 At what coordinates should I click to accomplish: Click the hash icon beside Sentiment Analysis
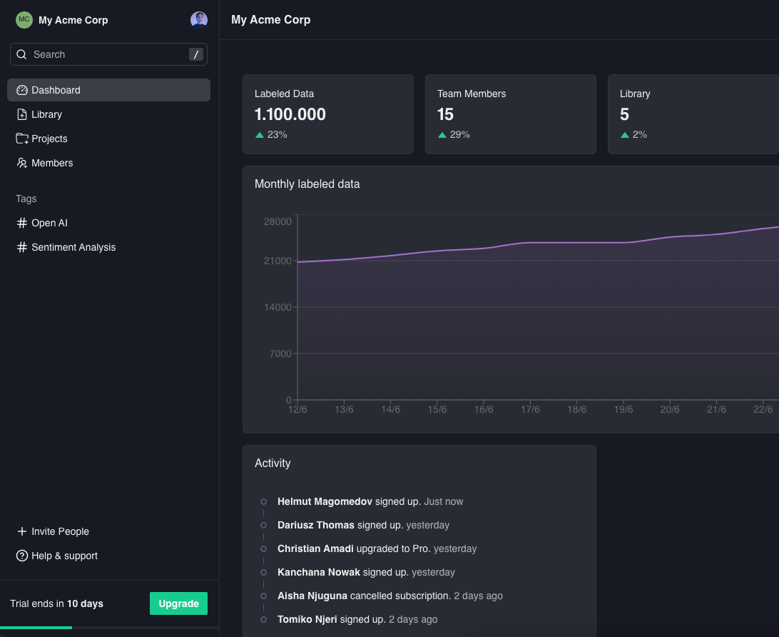(22, 247)
